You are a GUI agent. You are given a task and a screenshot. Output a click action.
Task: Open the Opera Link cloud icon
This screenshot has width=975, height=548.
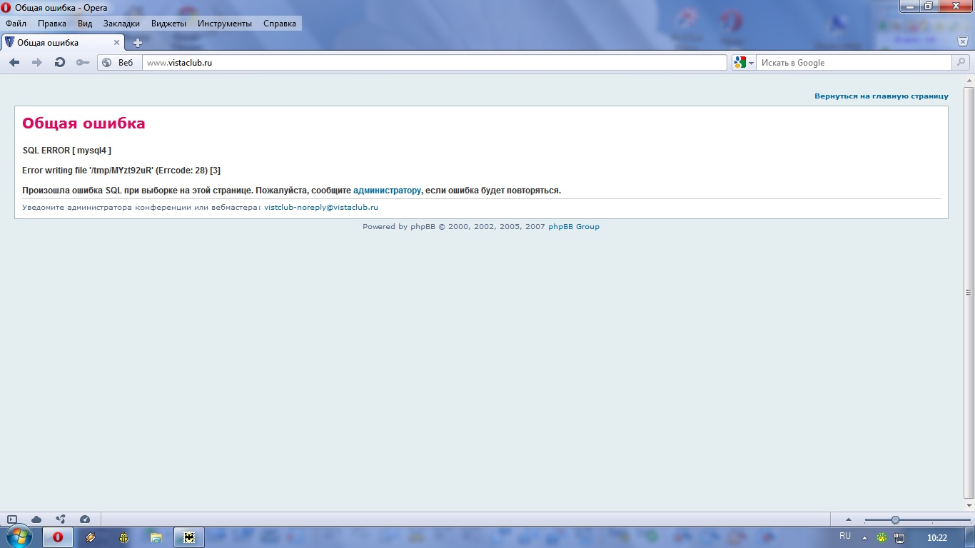[36, 519]
